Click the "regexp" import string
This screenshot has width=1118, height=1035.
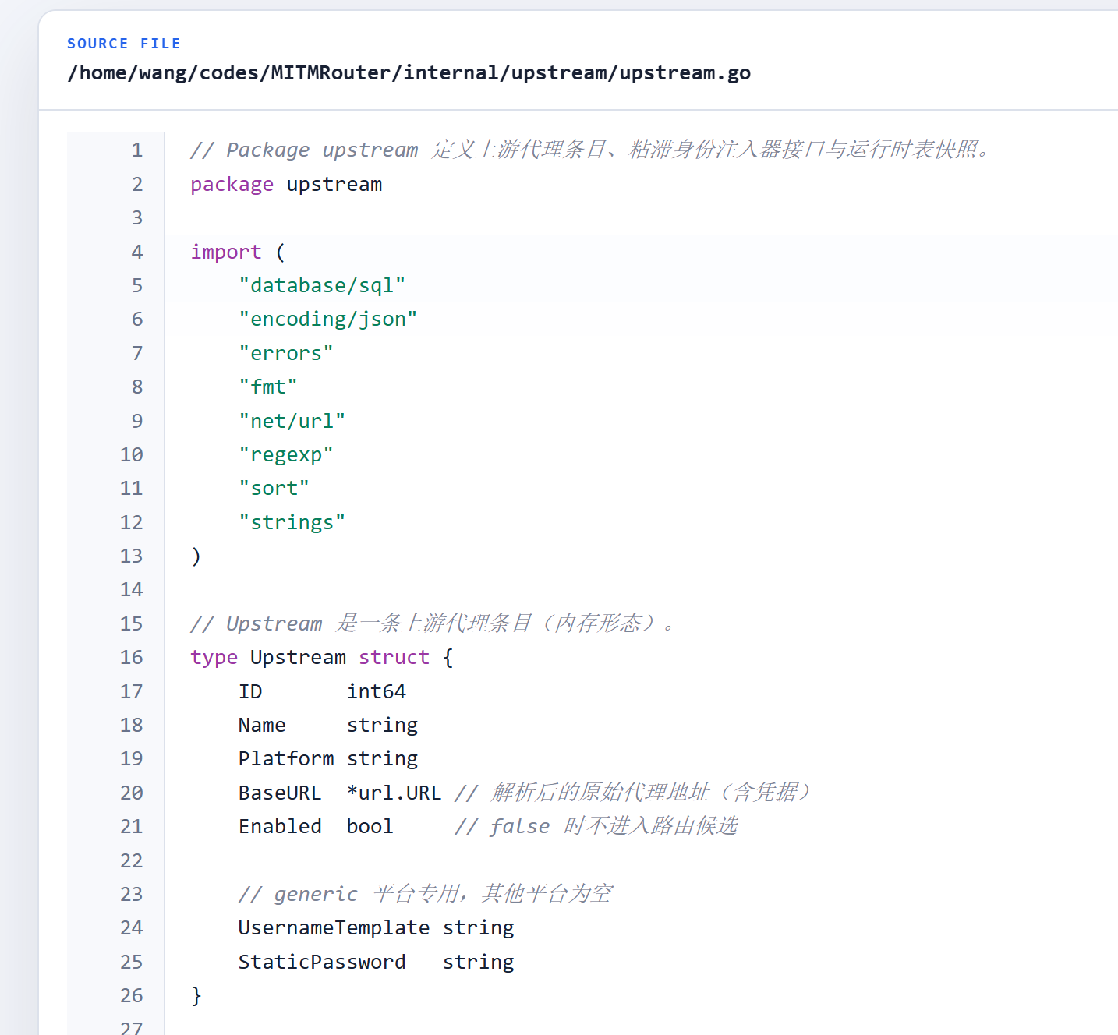pos(286,454)
